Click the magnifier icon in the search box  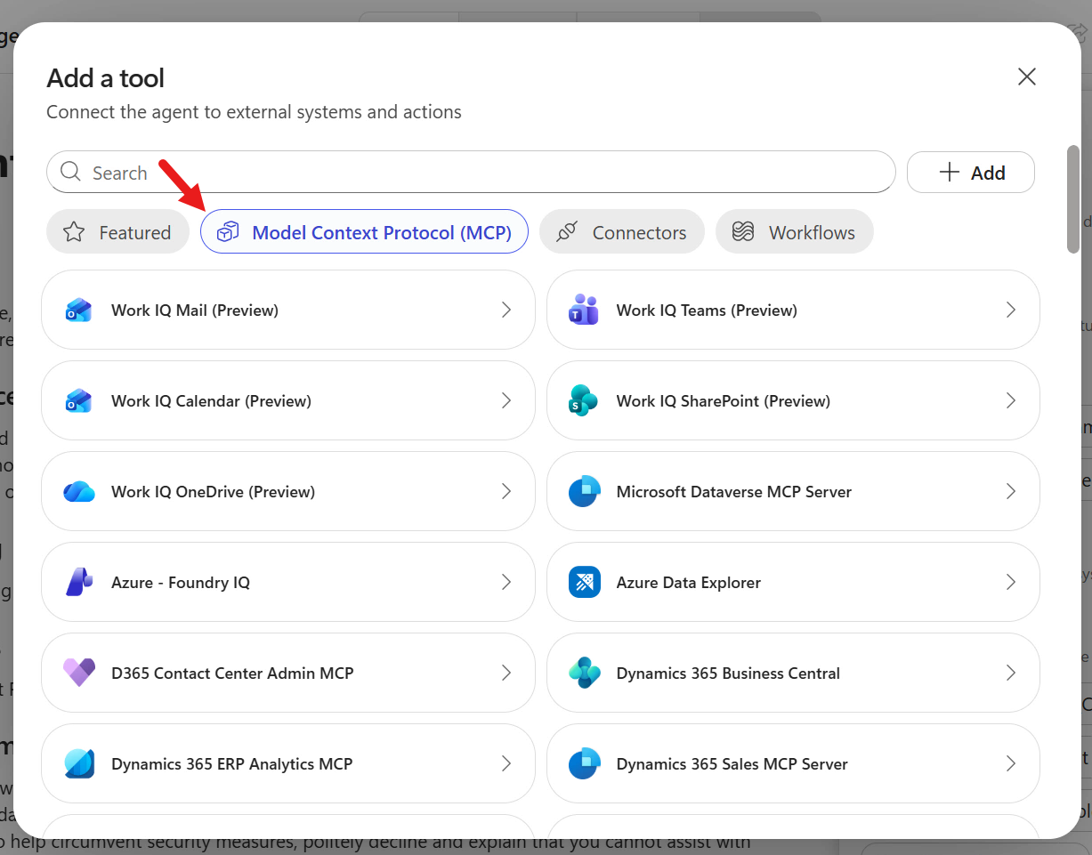tap(71, 172)
